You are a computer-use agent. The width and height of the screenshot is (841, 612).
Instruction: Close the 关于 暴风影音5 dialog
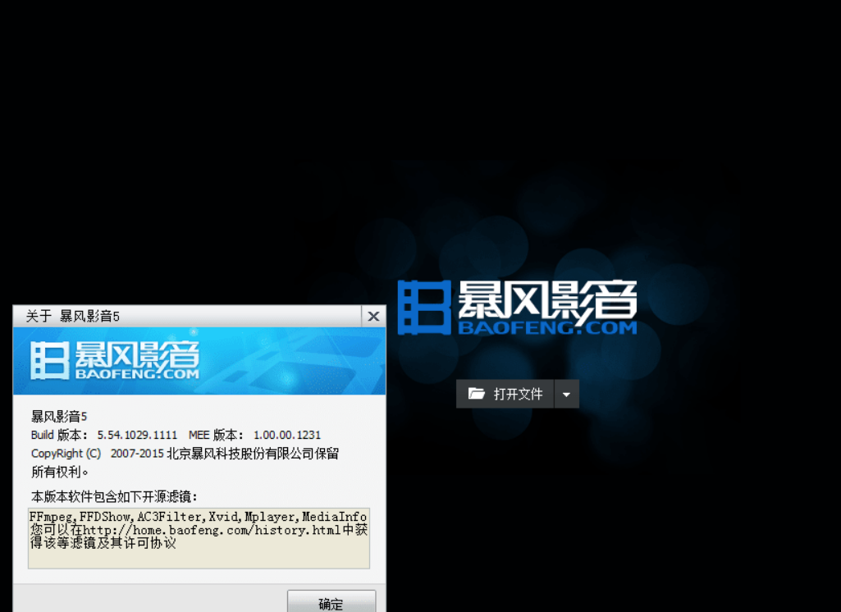[x=373, y=317]
